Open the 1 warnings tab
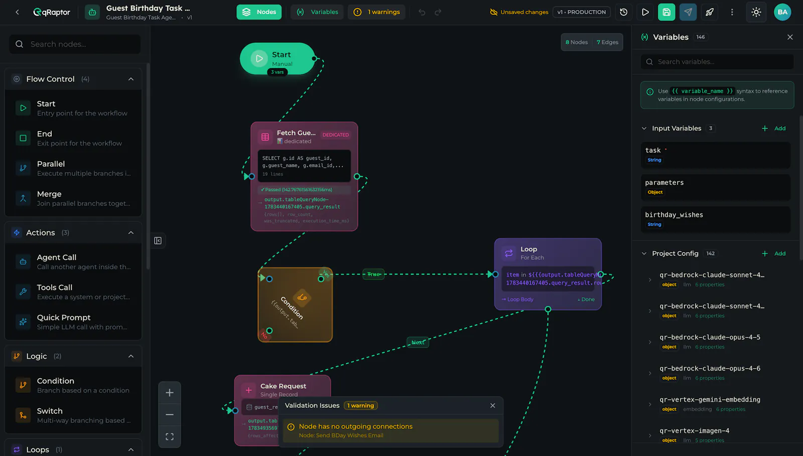Screen dimensions: 803x456 [377, 12]
